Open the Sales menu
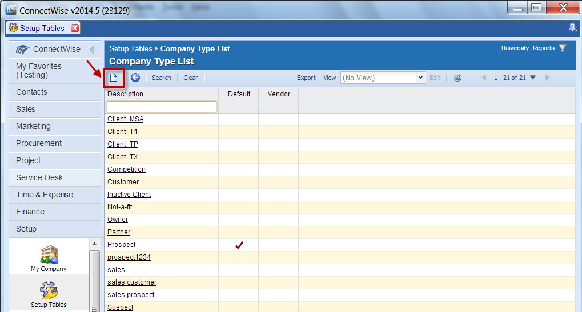 (x=55, y=110)
